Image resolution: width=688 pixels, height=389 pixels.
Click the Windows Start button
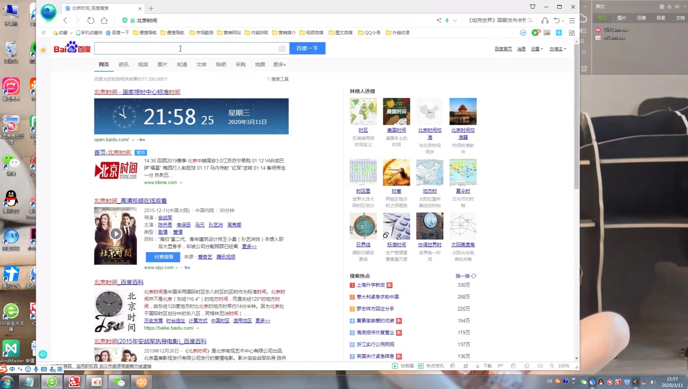click(x=7, y=381)
